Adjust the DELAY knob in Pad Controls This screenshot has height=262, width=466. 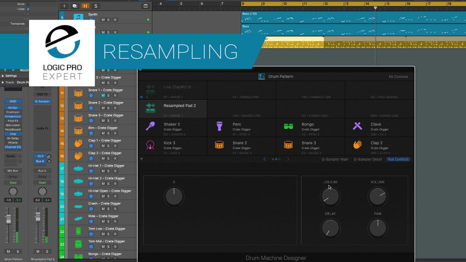pos(330,228)
